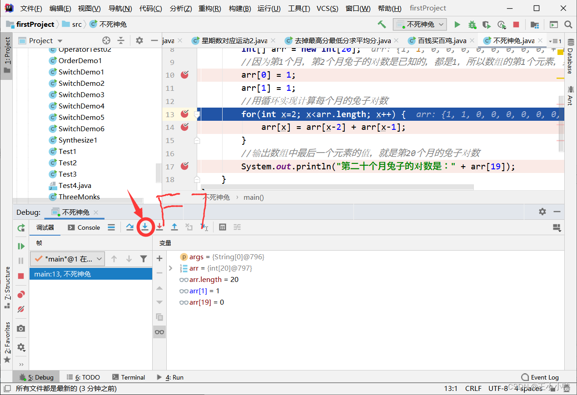Stop debugging with red square in debug sidebar

point(21,276)
